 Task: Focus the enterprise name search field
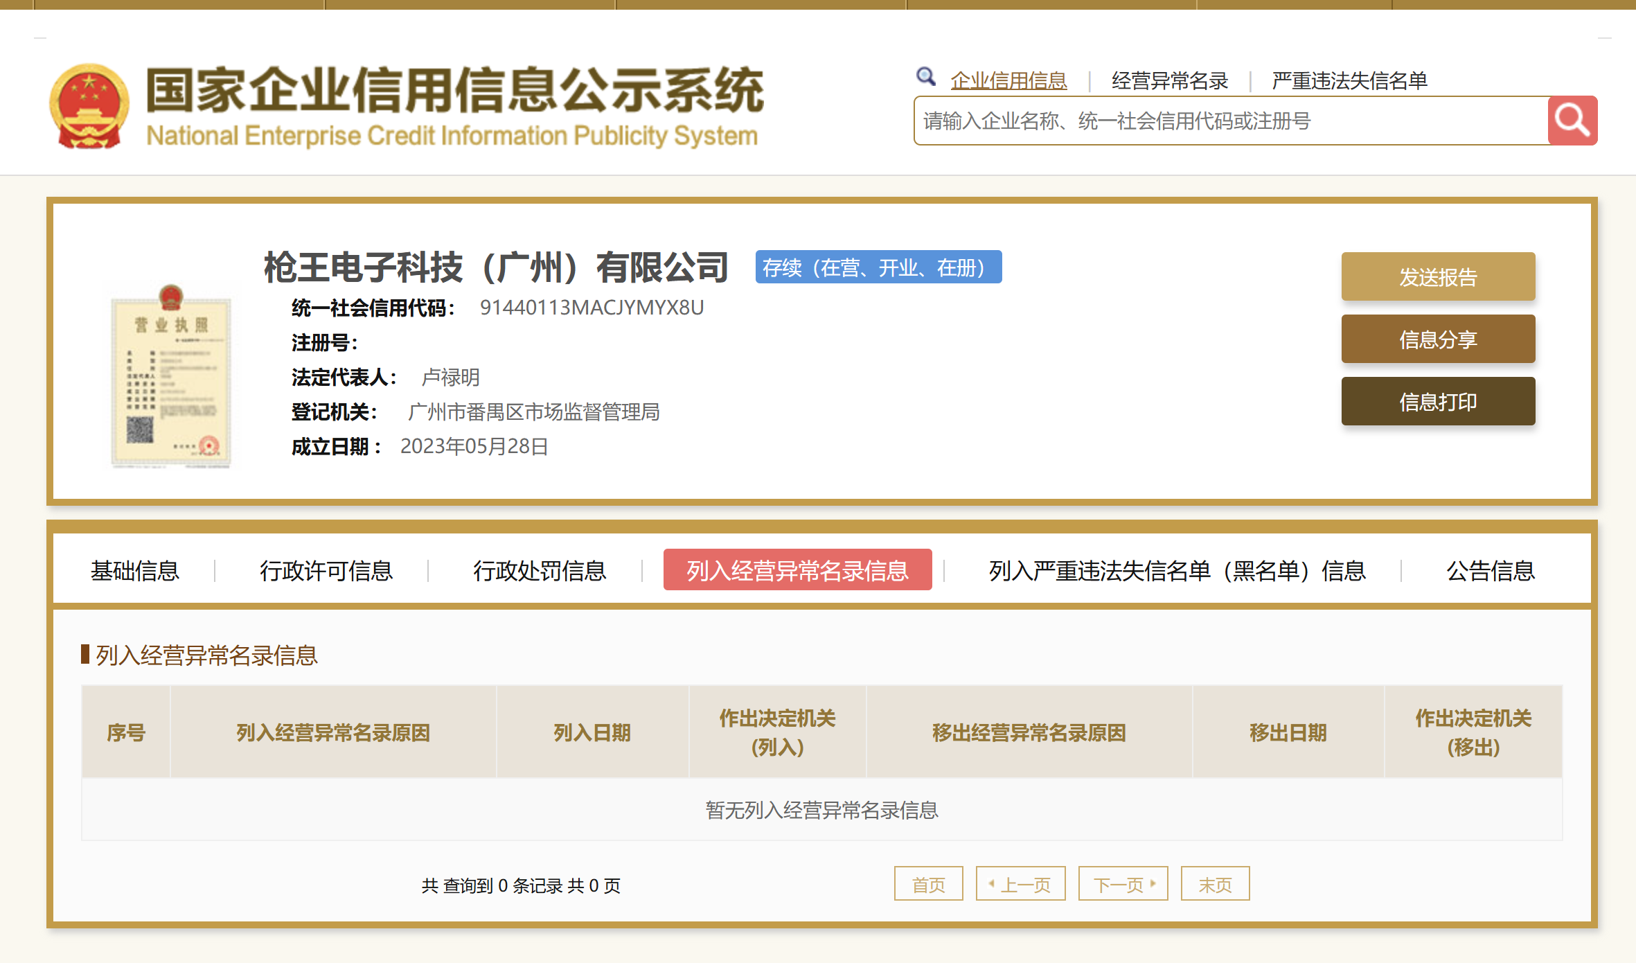pos(1230,121)
